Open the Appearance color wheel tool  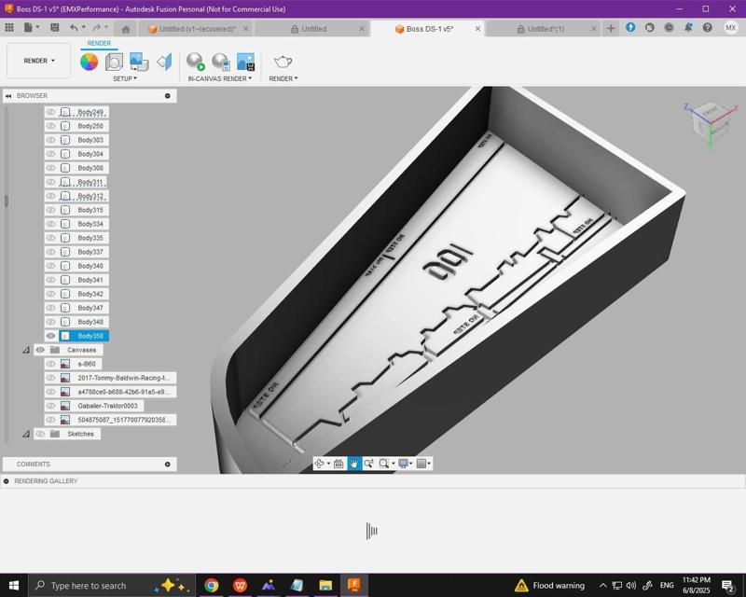(89, 62)
